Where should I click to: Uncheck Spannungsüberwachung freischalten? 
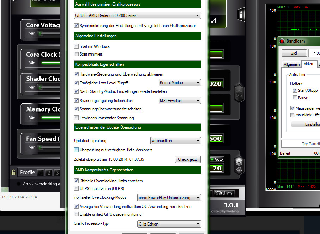76,109
